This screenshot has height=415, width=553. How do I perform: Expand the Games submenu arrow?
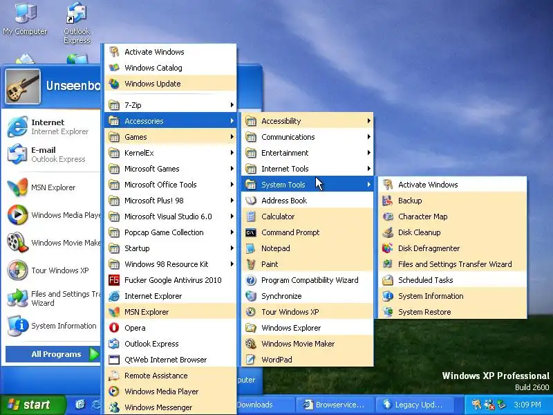[232, 136]
